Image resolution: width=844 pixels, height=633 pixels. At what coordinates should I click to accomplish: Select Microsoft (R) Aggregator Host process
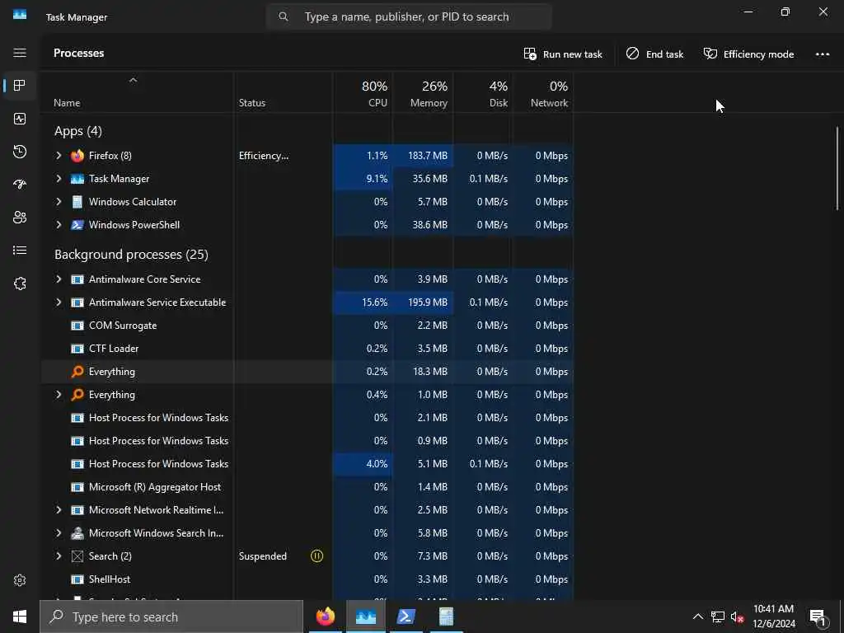click(x=307, y=487)
